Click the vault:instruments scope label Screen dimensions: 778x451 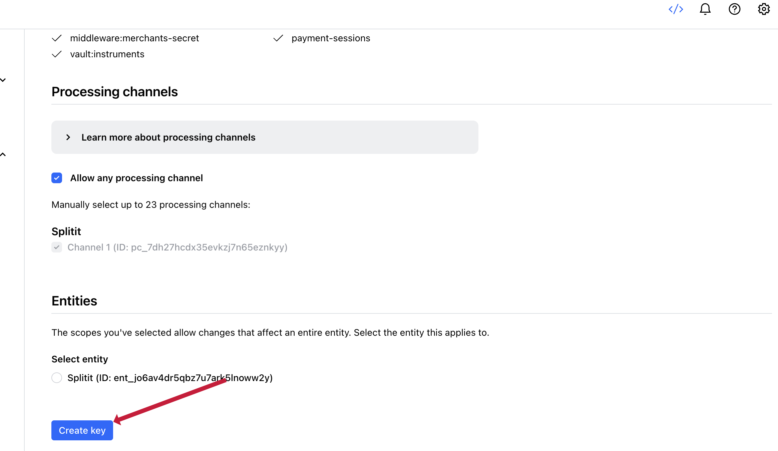click(x=107, y=54)
